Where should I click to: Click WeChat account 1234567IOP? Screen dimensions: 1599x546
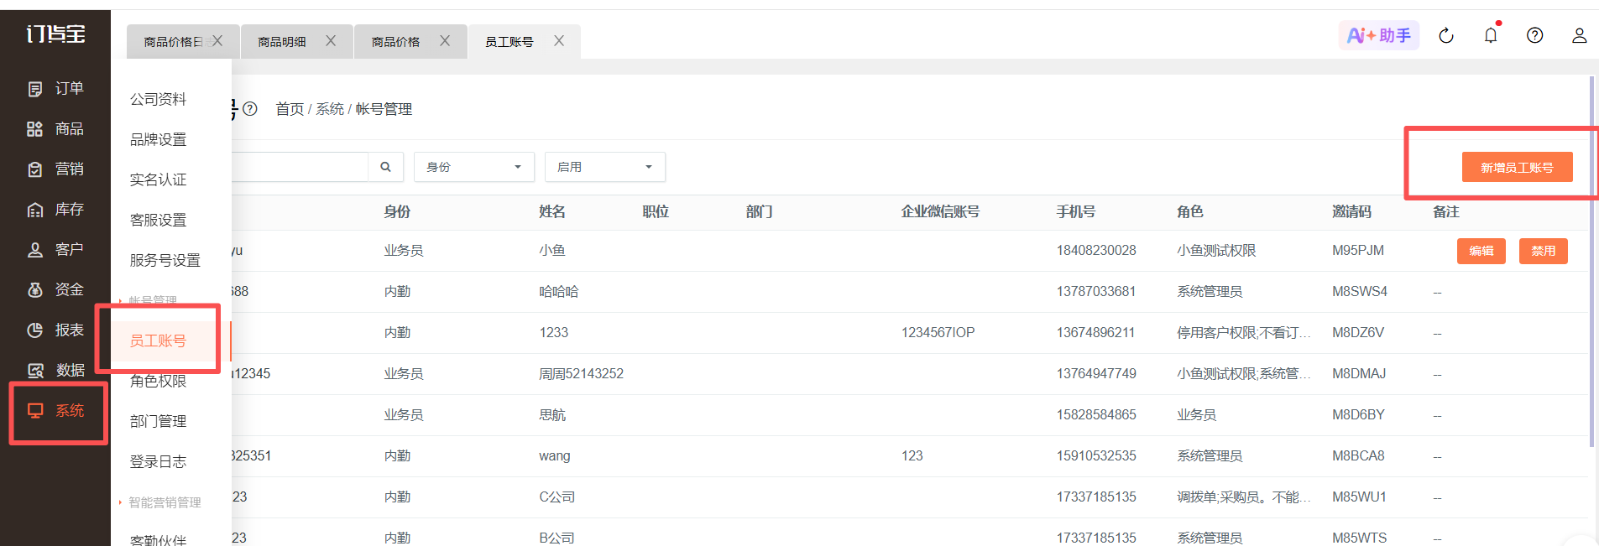pyautogui.click(x=938, y=333)
